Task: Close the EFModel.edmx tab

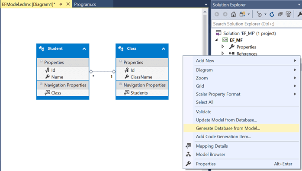Action: click(x=68, y=4)
